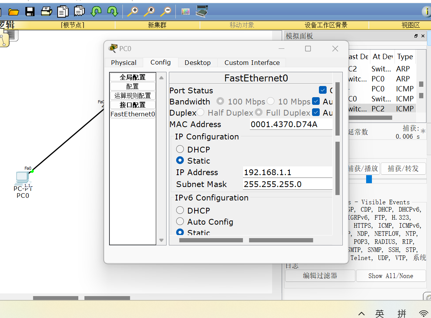Click the info icon in the toolbar
The width and height of the screenshot is (431, 318).
(427, 12)
